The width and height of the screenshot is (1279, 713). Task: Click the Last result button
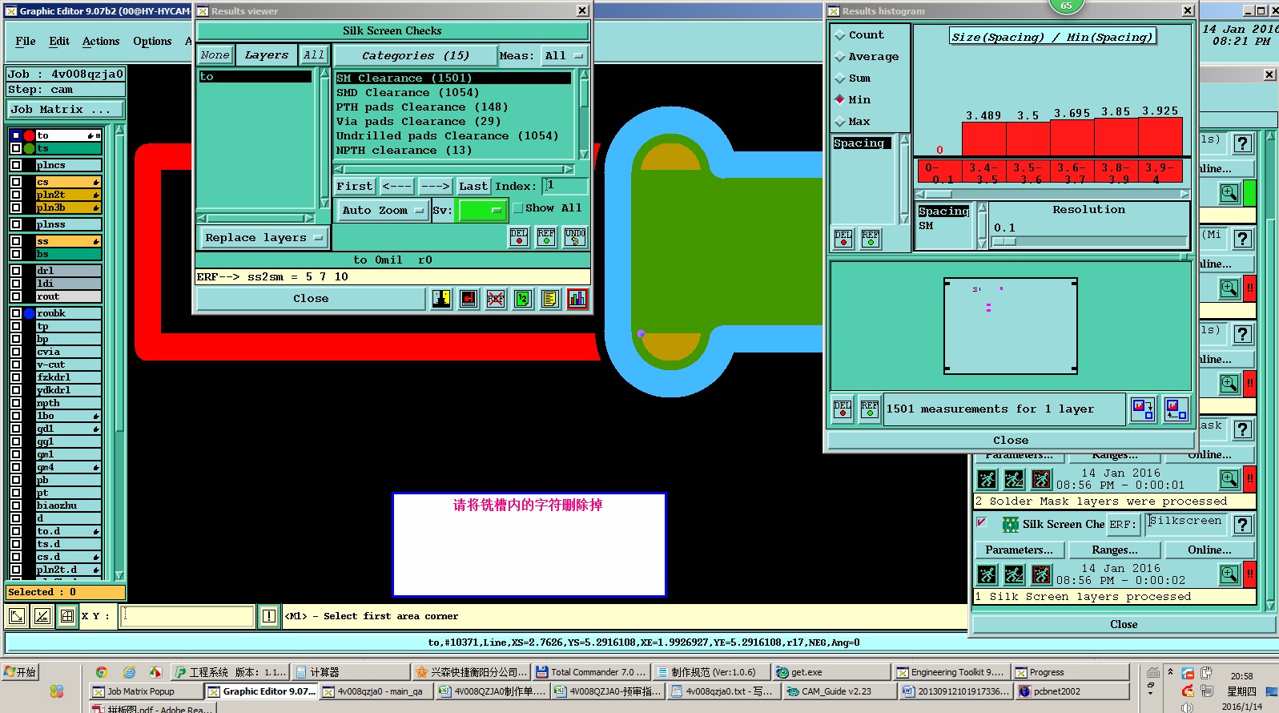coord(473,186)
